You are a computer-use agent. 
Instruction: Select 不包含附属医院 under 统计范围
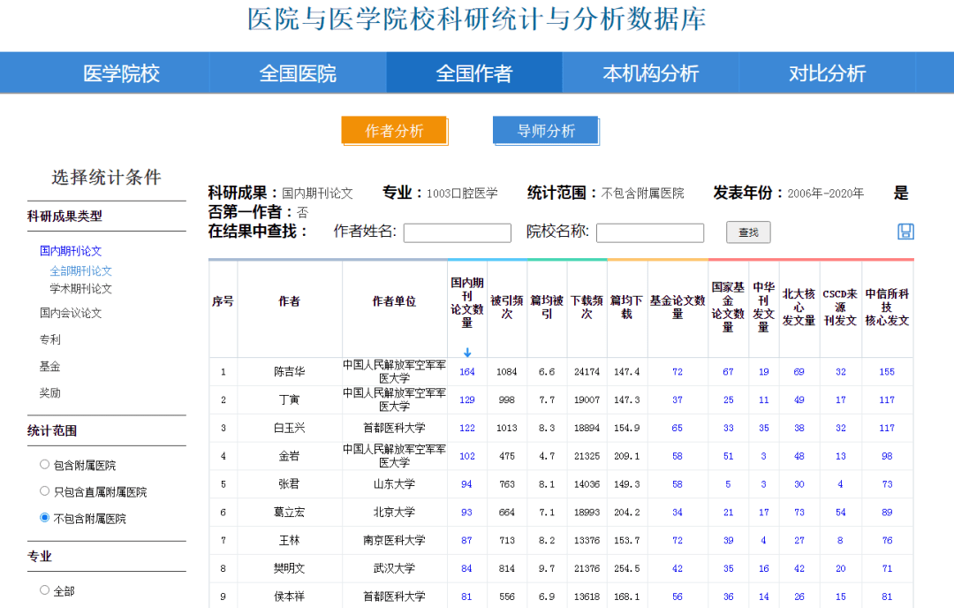click(44, 516)
